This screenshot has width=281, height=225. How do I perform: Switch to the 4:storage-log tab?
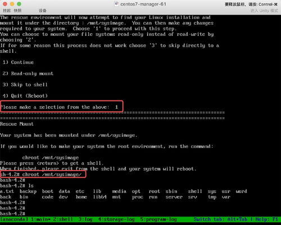(x=116, y=219)
